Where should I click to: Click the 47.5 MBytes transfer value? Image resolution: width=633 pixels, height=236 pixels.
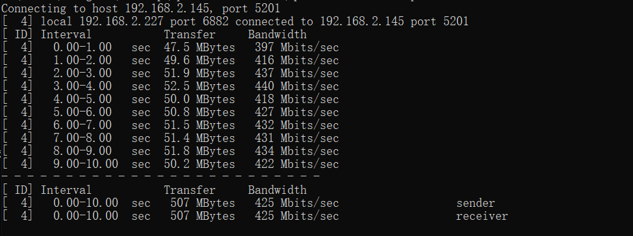[200, 47]
